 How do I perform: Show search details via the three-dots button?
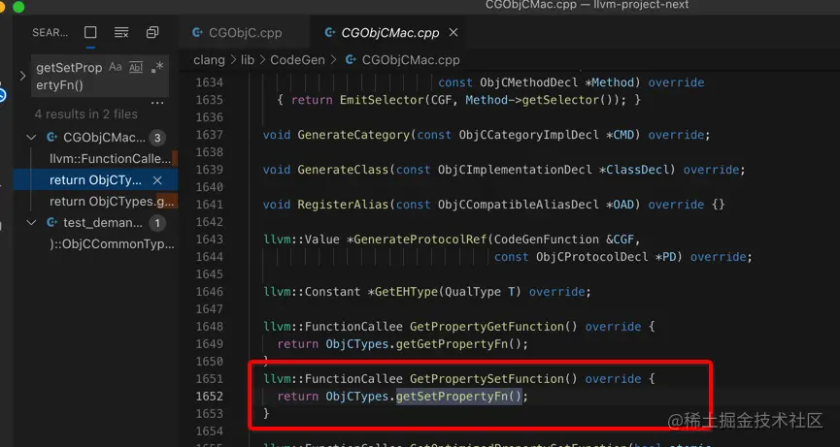pyautogui.click(x=157, y=102)
